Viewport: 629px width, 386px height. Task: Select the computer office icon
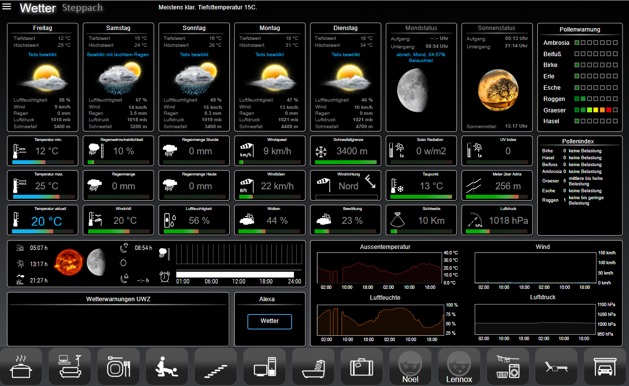(264, 366)
